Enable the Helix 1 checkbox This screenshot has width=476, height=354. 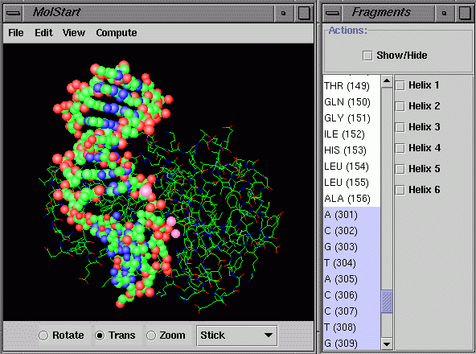(x=400, y=85)
